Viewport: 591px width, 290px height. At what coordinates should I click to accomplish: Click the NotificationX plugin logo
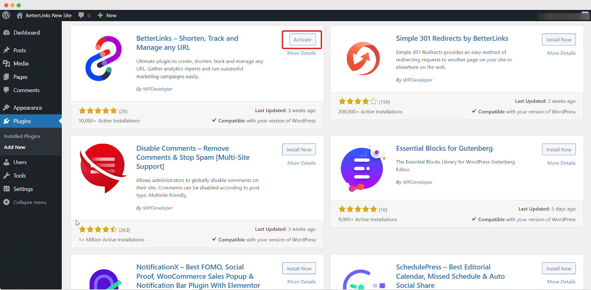pos(105,279)
